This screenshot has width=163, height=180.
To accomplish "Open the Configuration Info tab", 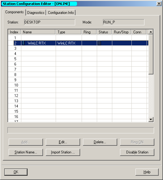I will coord(61,13).
